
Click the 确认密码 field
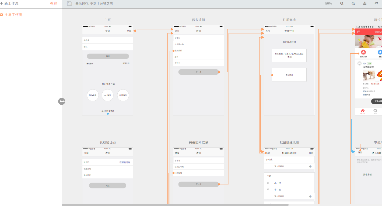tap(108, 175)
